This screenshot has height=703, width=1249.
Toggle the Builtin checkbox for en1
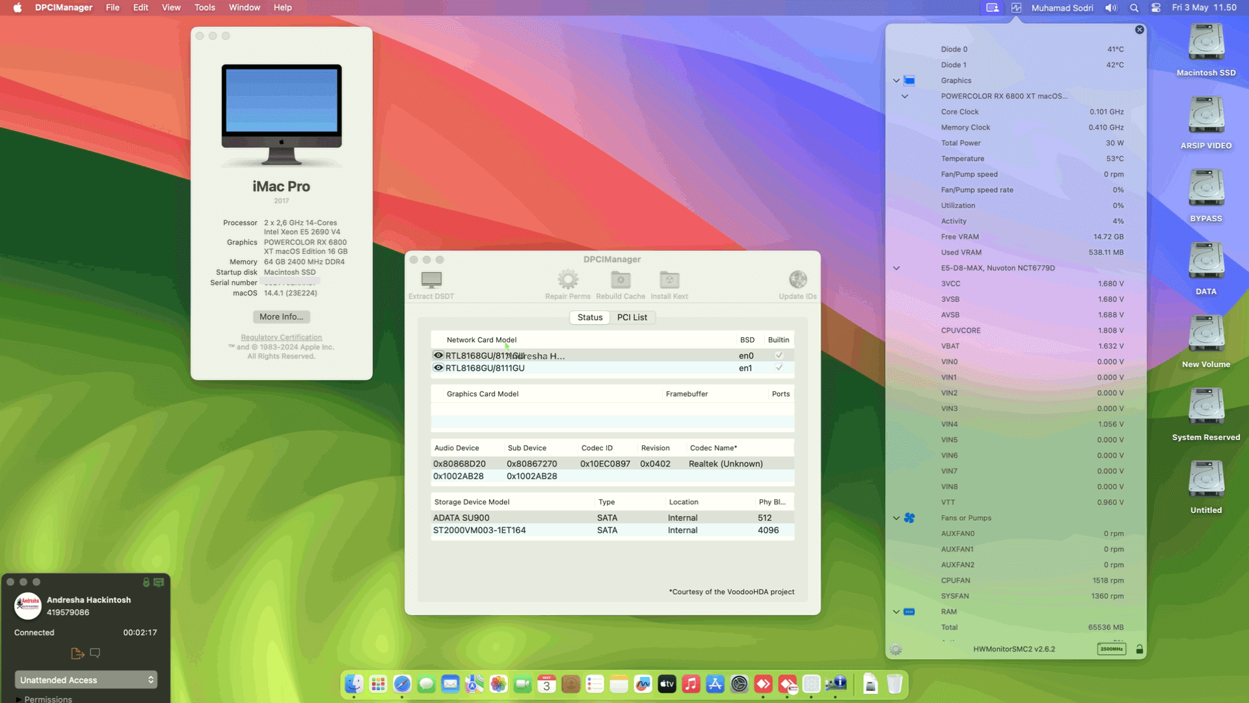(x=779, y=368)
